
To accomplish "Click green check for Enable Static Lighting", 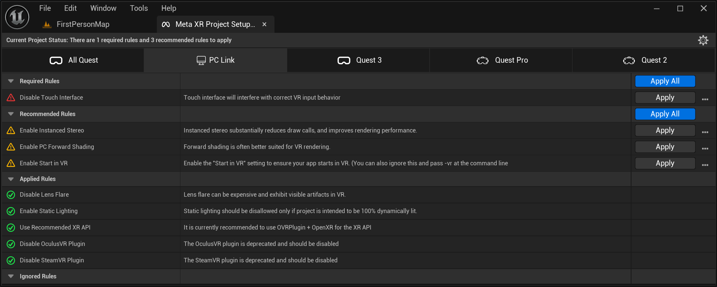I will click(11, 211).
